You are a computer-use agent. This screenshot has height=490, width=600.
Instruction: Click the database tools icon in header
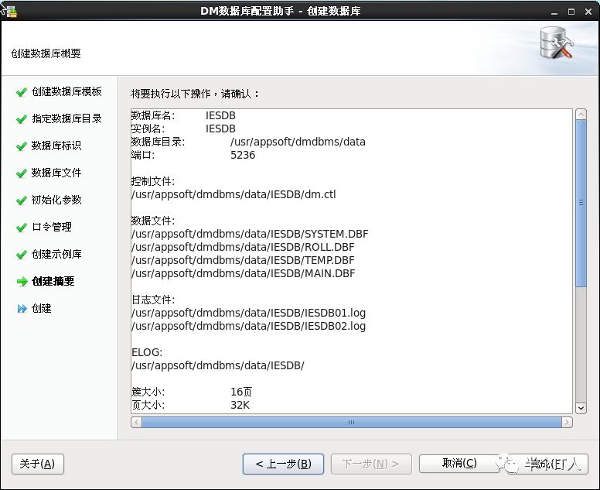tap(557, 43)
